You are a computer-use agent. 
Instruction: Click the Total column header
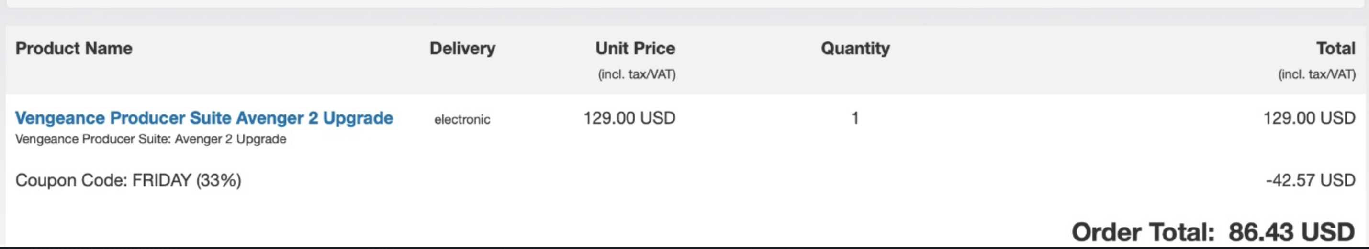pos(1335,49)
